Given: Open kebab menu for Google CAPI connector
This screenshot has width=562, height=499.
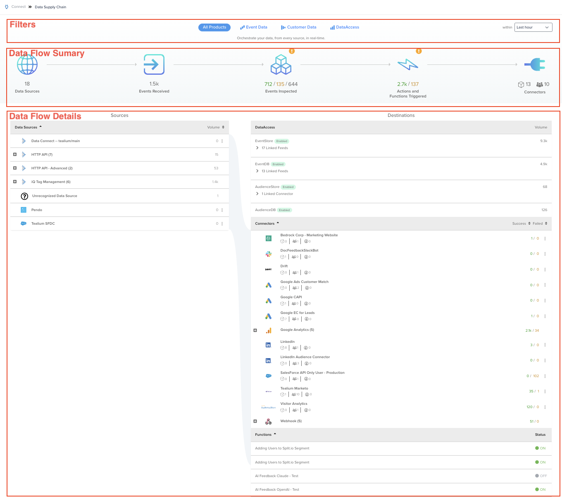Looking at the screenshot, I should click(x=545, y=300).
